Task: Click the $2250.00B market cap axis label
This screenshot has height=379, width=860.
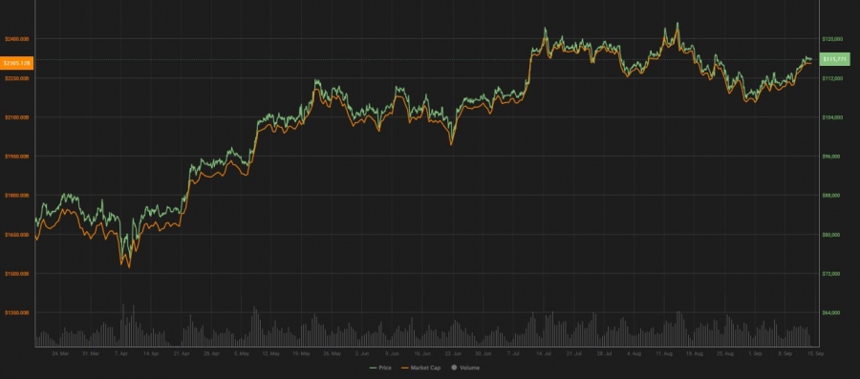Action: pyautogui.click(x=16, y=77)
